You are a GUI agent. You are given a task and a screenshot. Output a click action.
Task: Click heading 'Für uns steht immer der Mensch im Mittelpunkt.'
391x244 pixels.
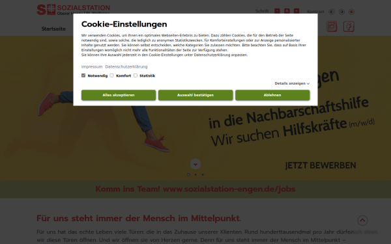139,219
